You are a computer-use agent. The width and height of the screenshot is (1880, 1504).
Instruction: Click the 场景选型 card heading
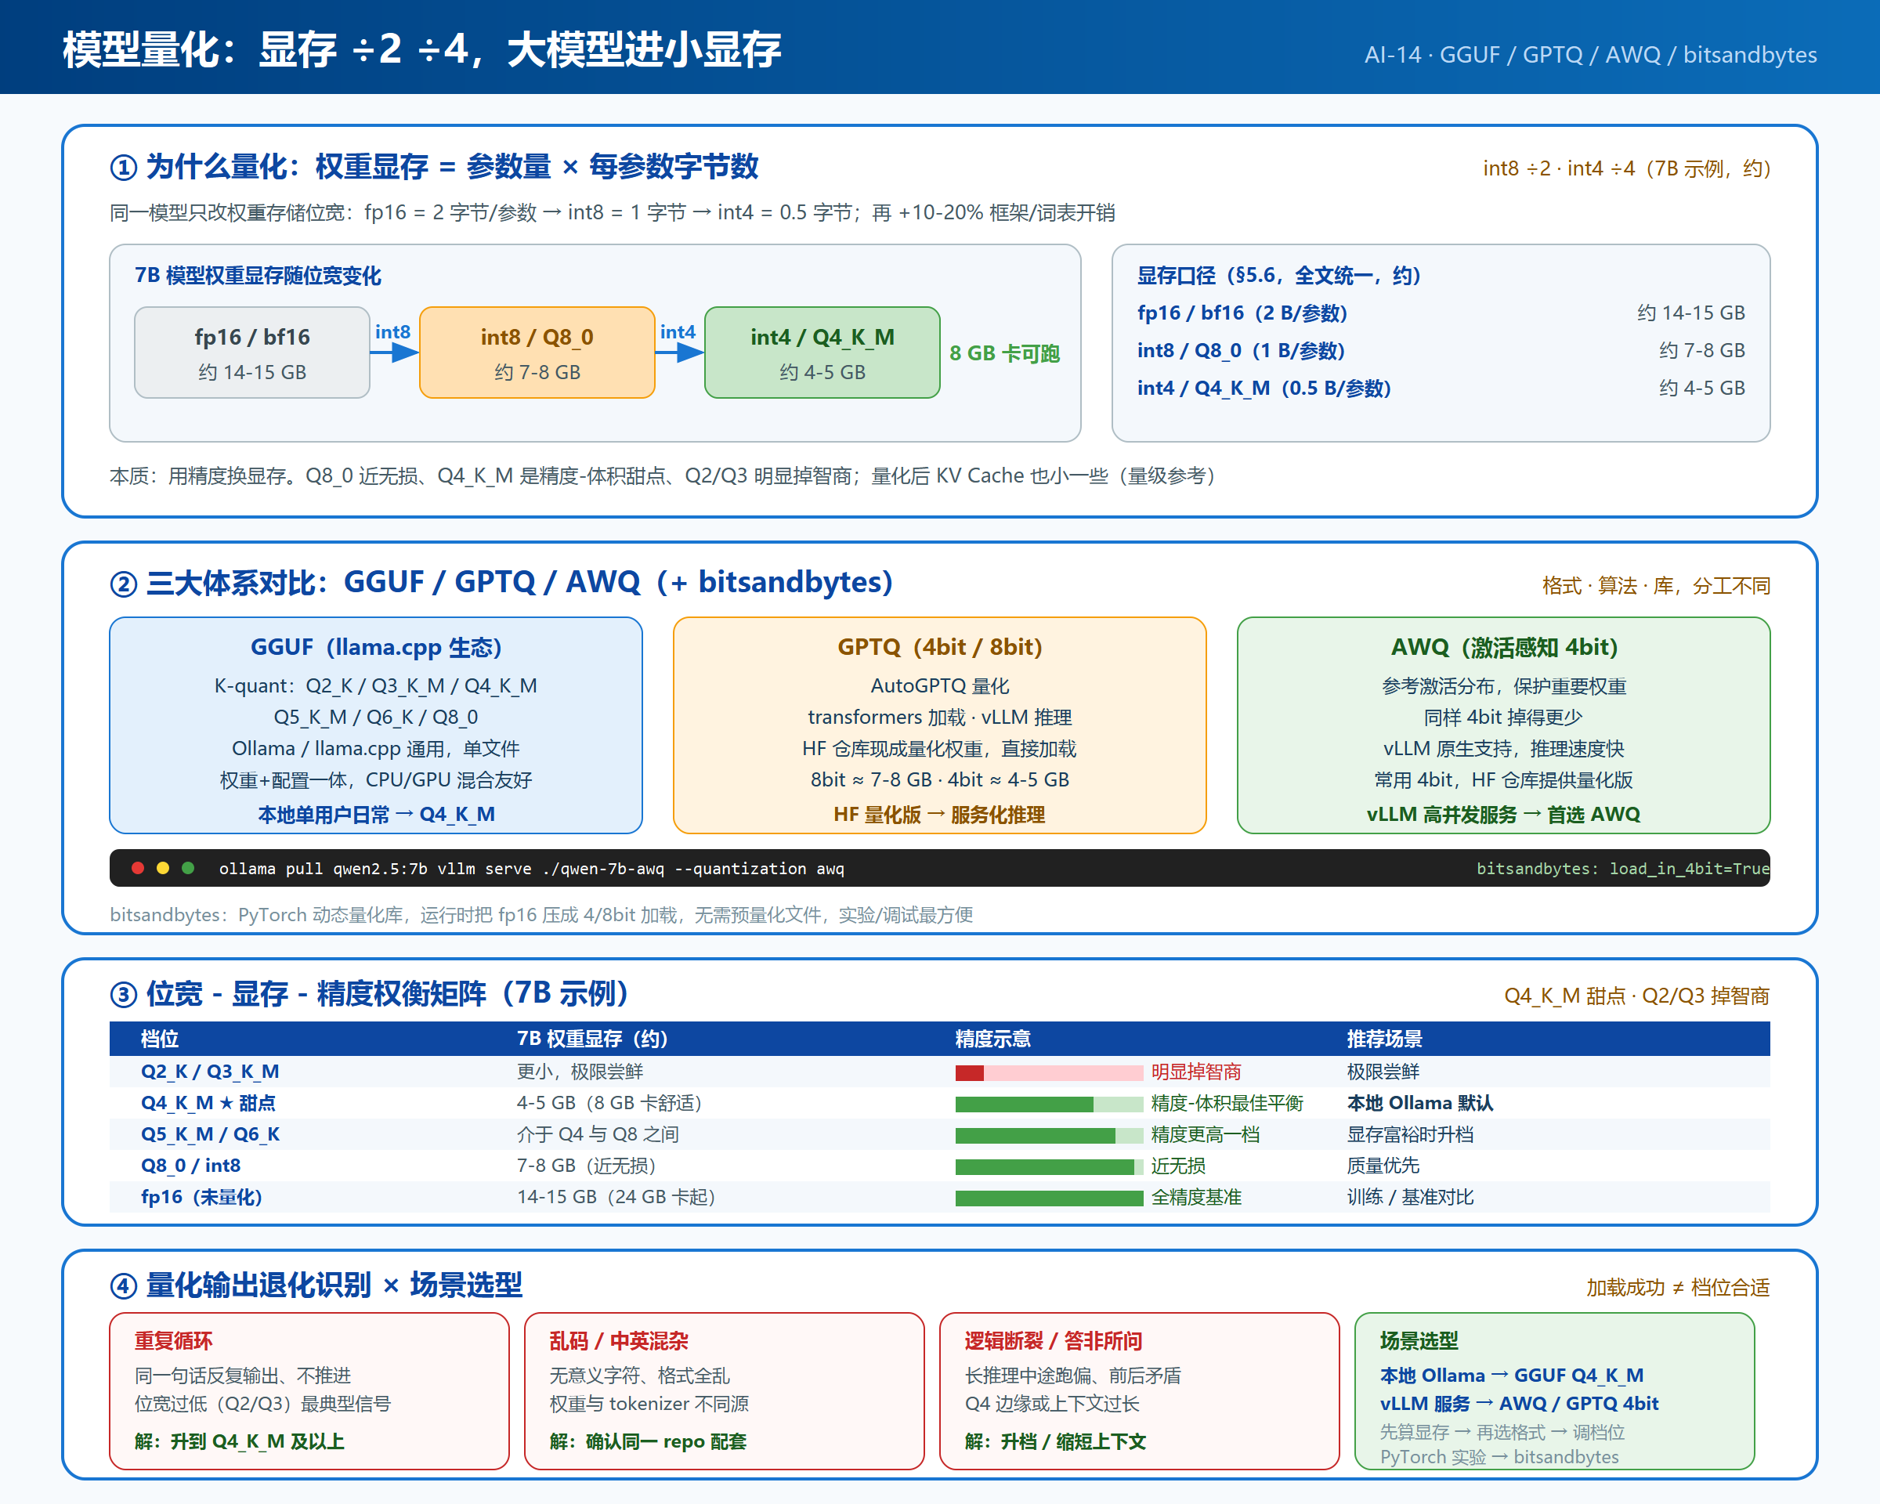pyautogui.click(x=1419, y=1340)
